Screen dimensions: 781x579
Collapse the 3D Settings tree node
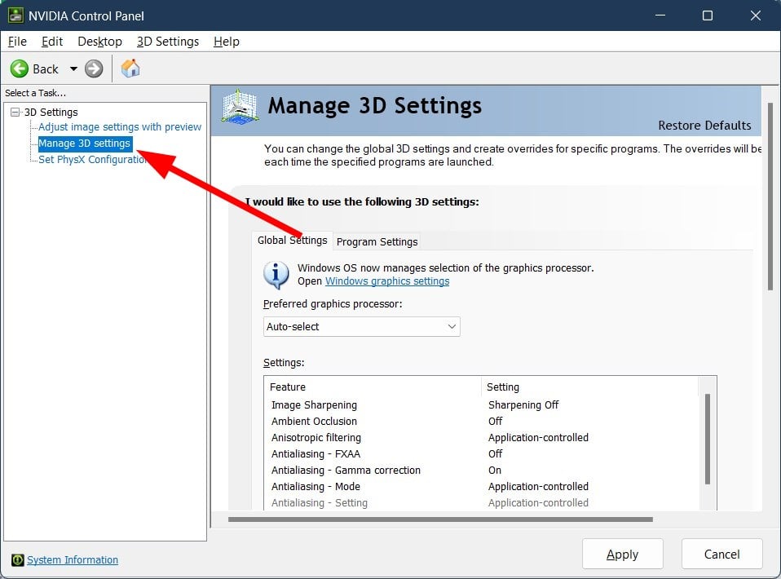coord(15,112)
